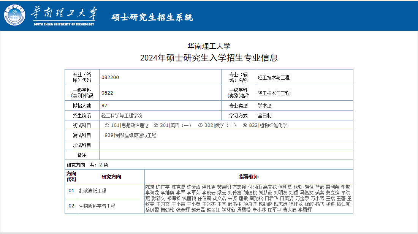Click advisor name 陈港 in teacher list
418x234 pixels.
150,187
